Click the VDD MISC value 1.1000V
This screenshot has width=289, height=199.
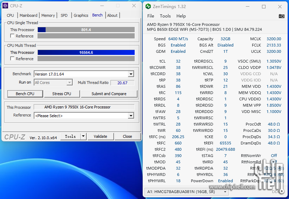tap(274, 112)
